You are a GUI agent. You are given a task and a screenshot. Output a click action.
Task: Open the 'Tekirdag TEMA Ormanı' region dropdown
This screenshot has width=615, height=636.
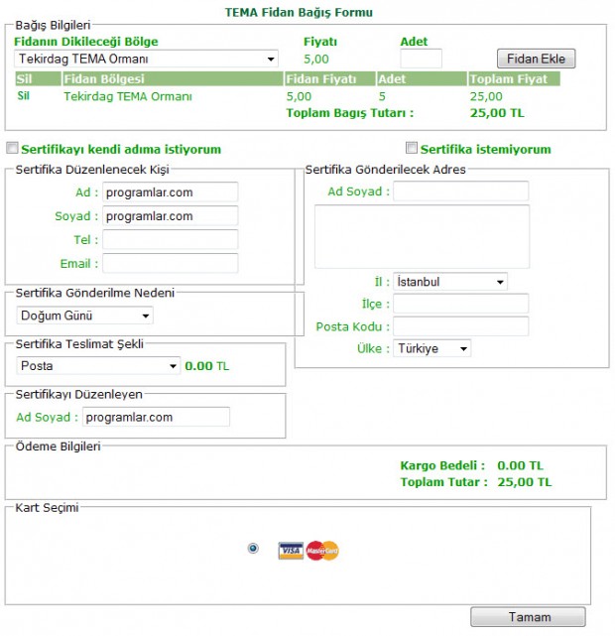coord(146,59)
